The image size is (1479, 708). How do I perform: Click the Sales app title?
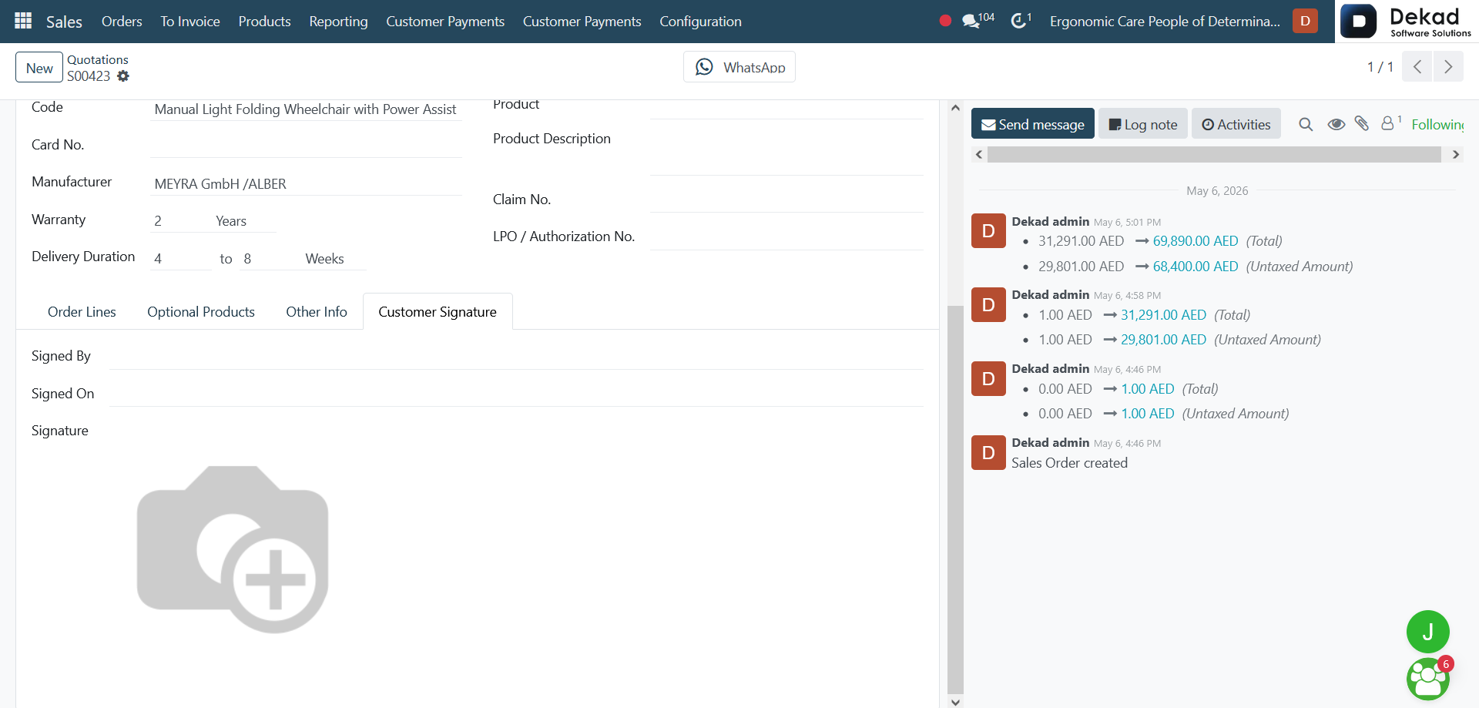tap(64, 22)
